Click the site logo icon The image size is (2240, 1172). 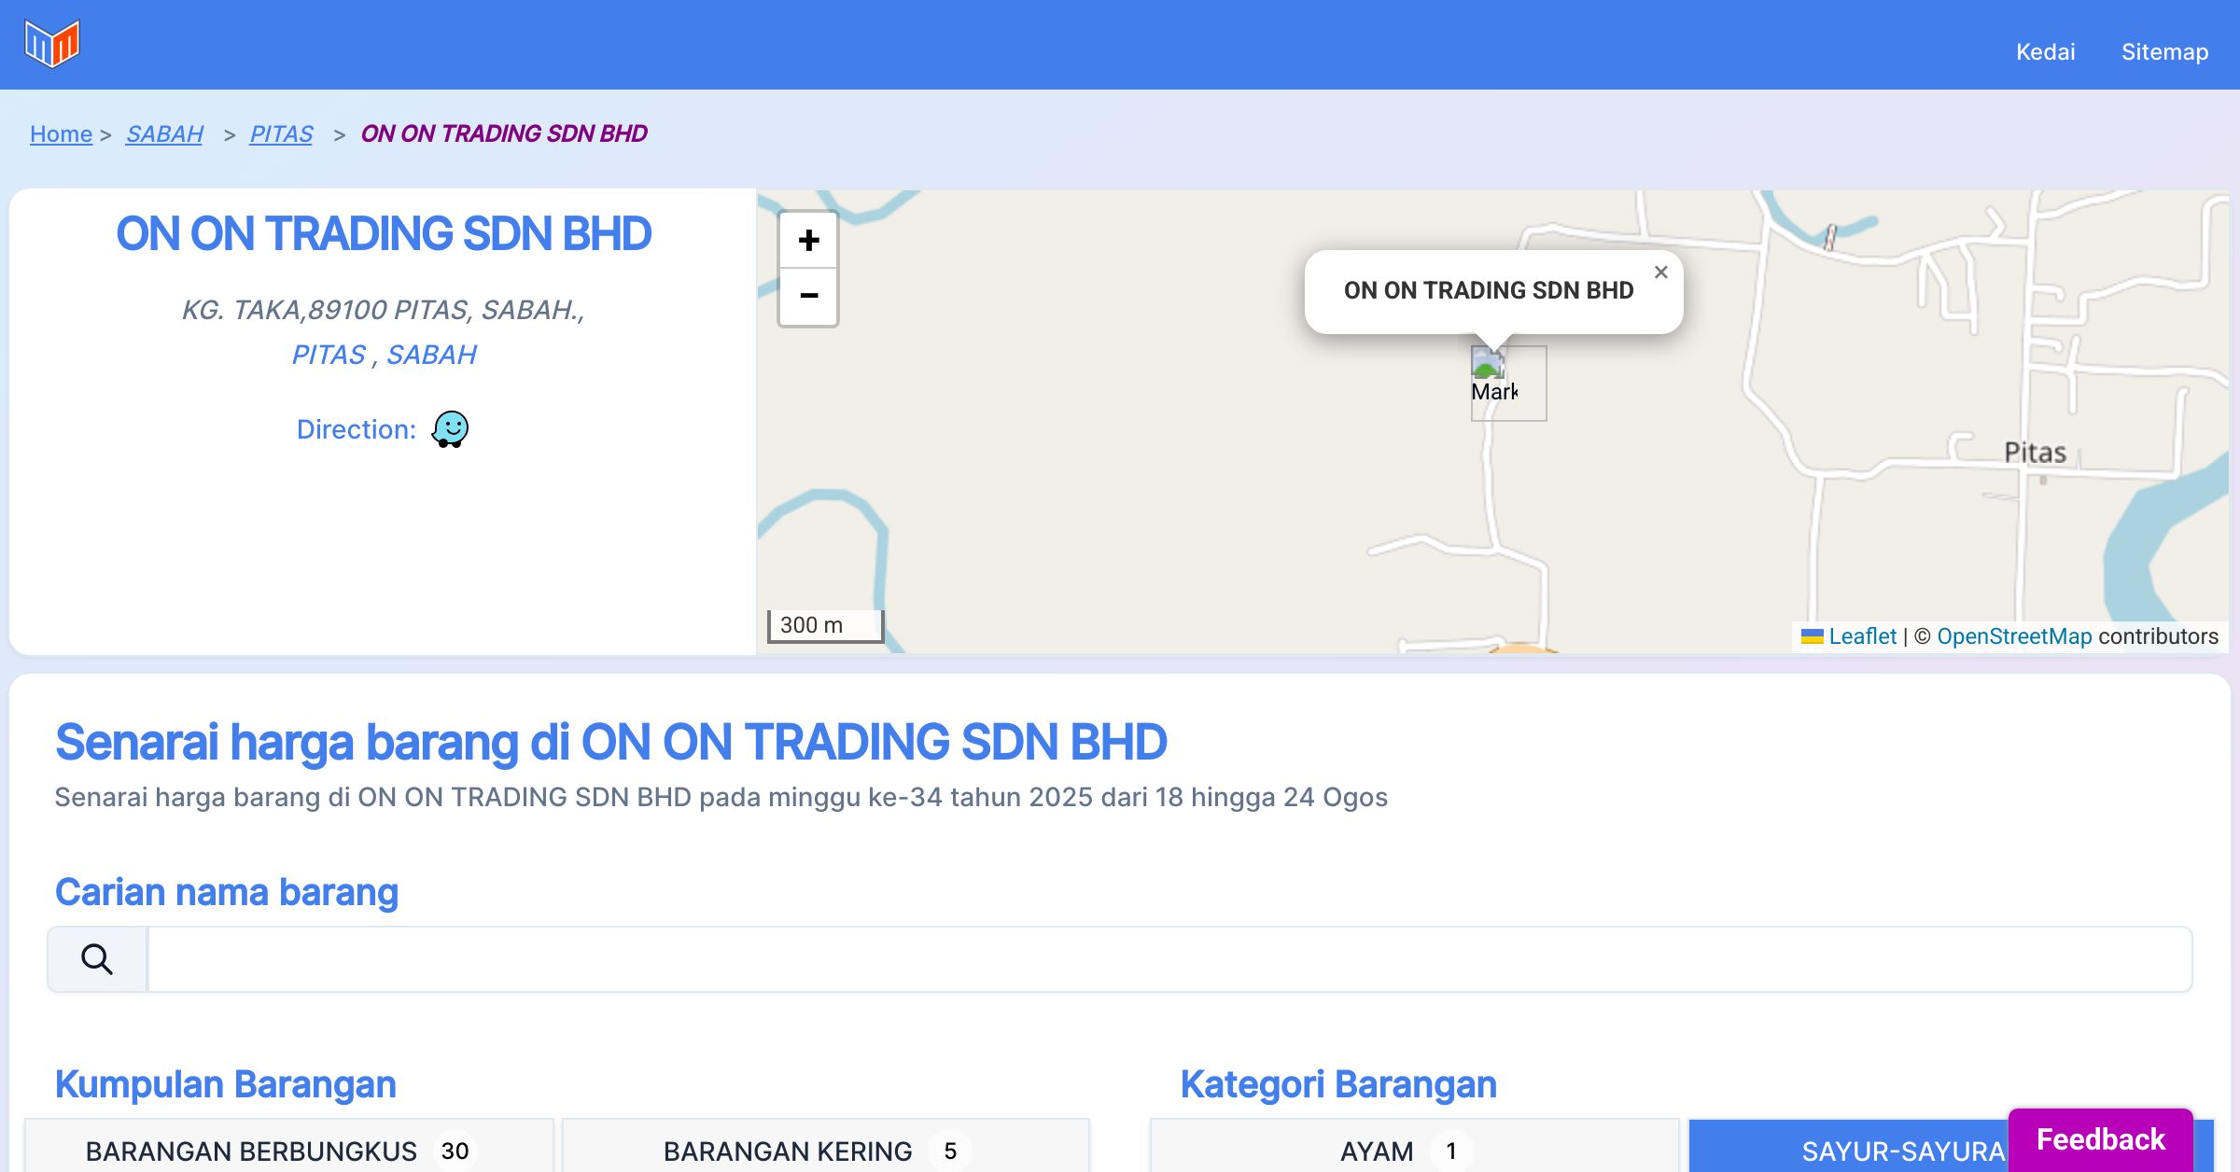pos(52,44)
